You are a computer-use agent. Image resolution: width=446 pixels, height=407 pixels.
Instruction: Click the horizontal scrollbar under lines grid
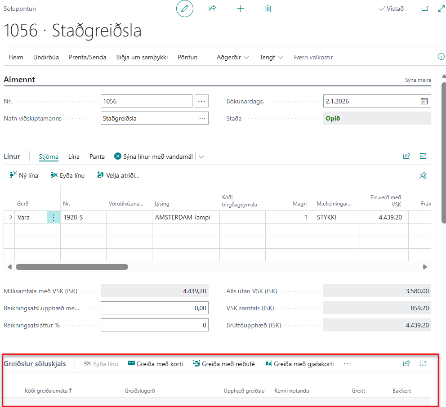click(72, 267)
